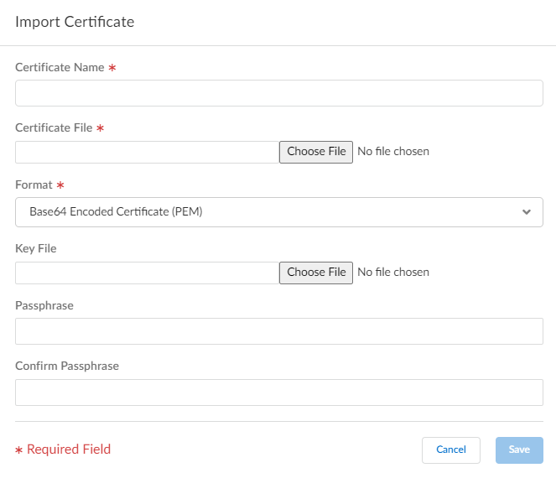Click the Passphrase label text

(x=44, y=305)
